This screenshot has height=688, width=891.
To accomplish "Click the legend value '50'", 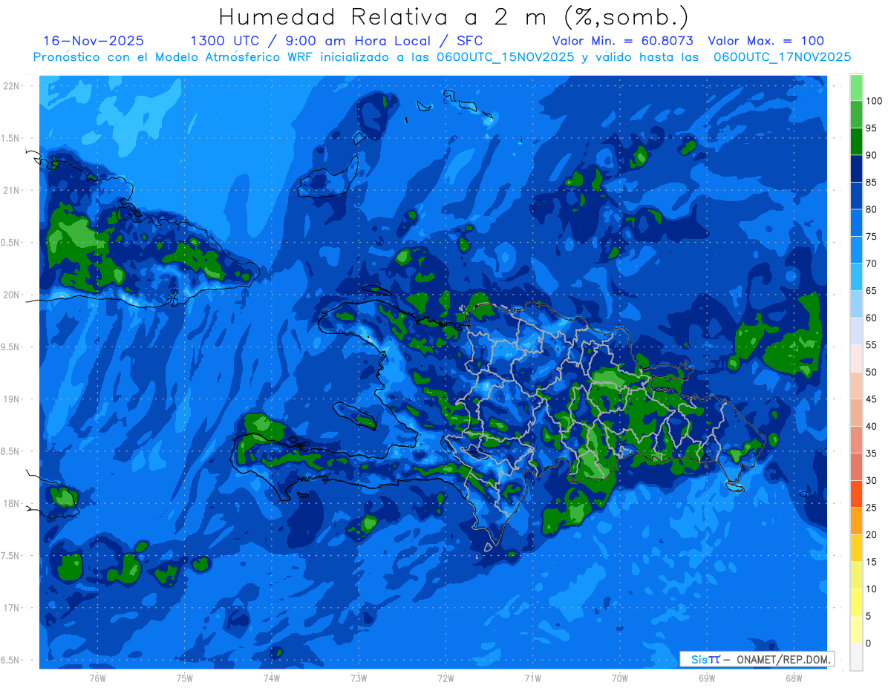I will [871, 372].
